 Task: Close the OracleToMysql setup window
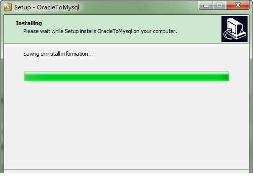[x=238, y=5]
